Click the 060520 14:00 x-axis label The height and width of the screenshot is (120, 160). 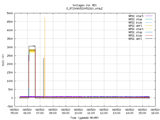pos(129,111)
